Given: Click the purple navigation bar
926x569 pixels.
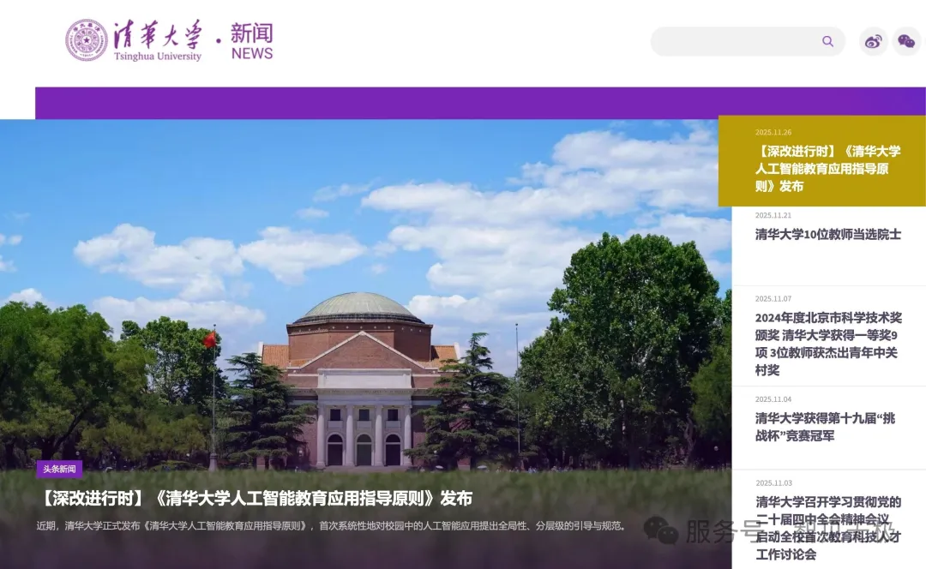Looking at the screenshot, I should click(x=480, y=104).
